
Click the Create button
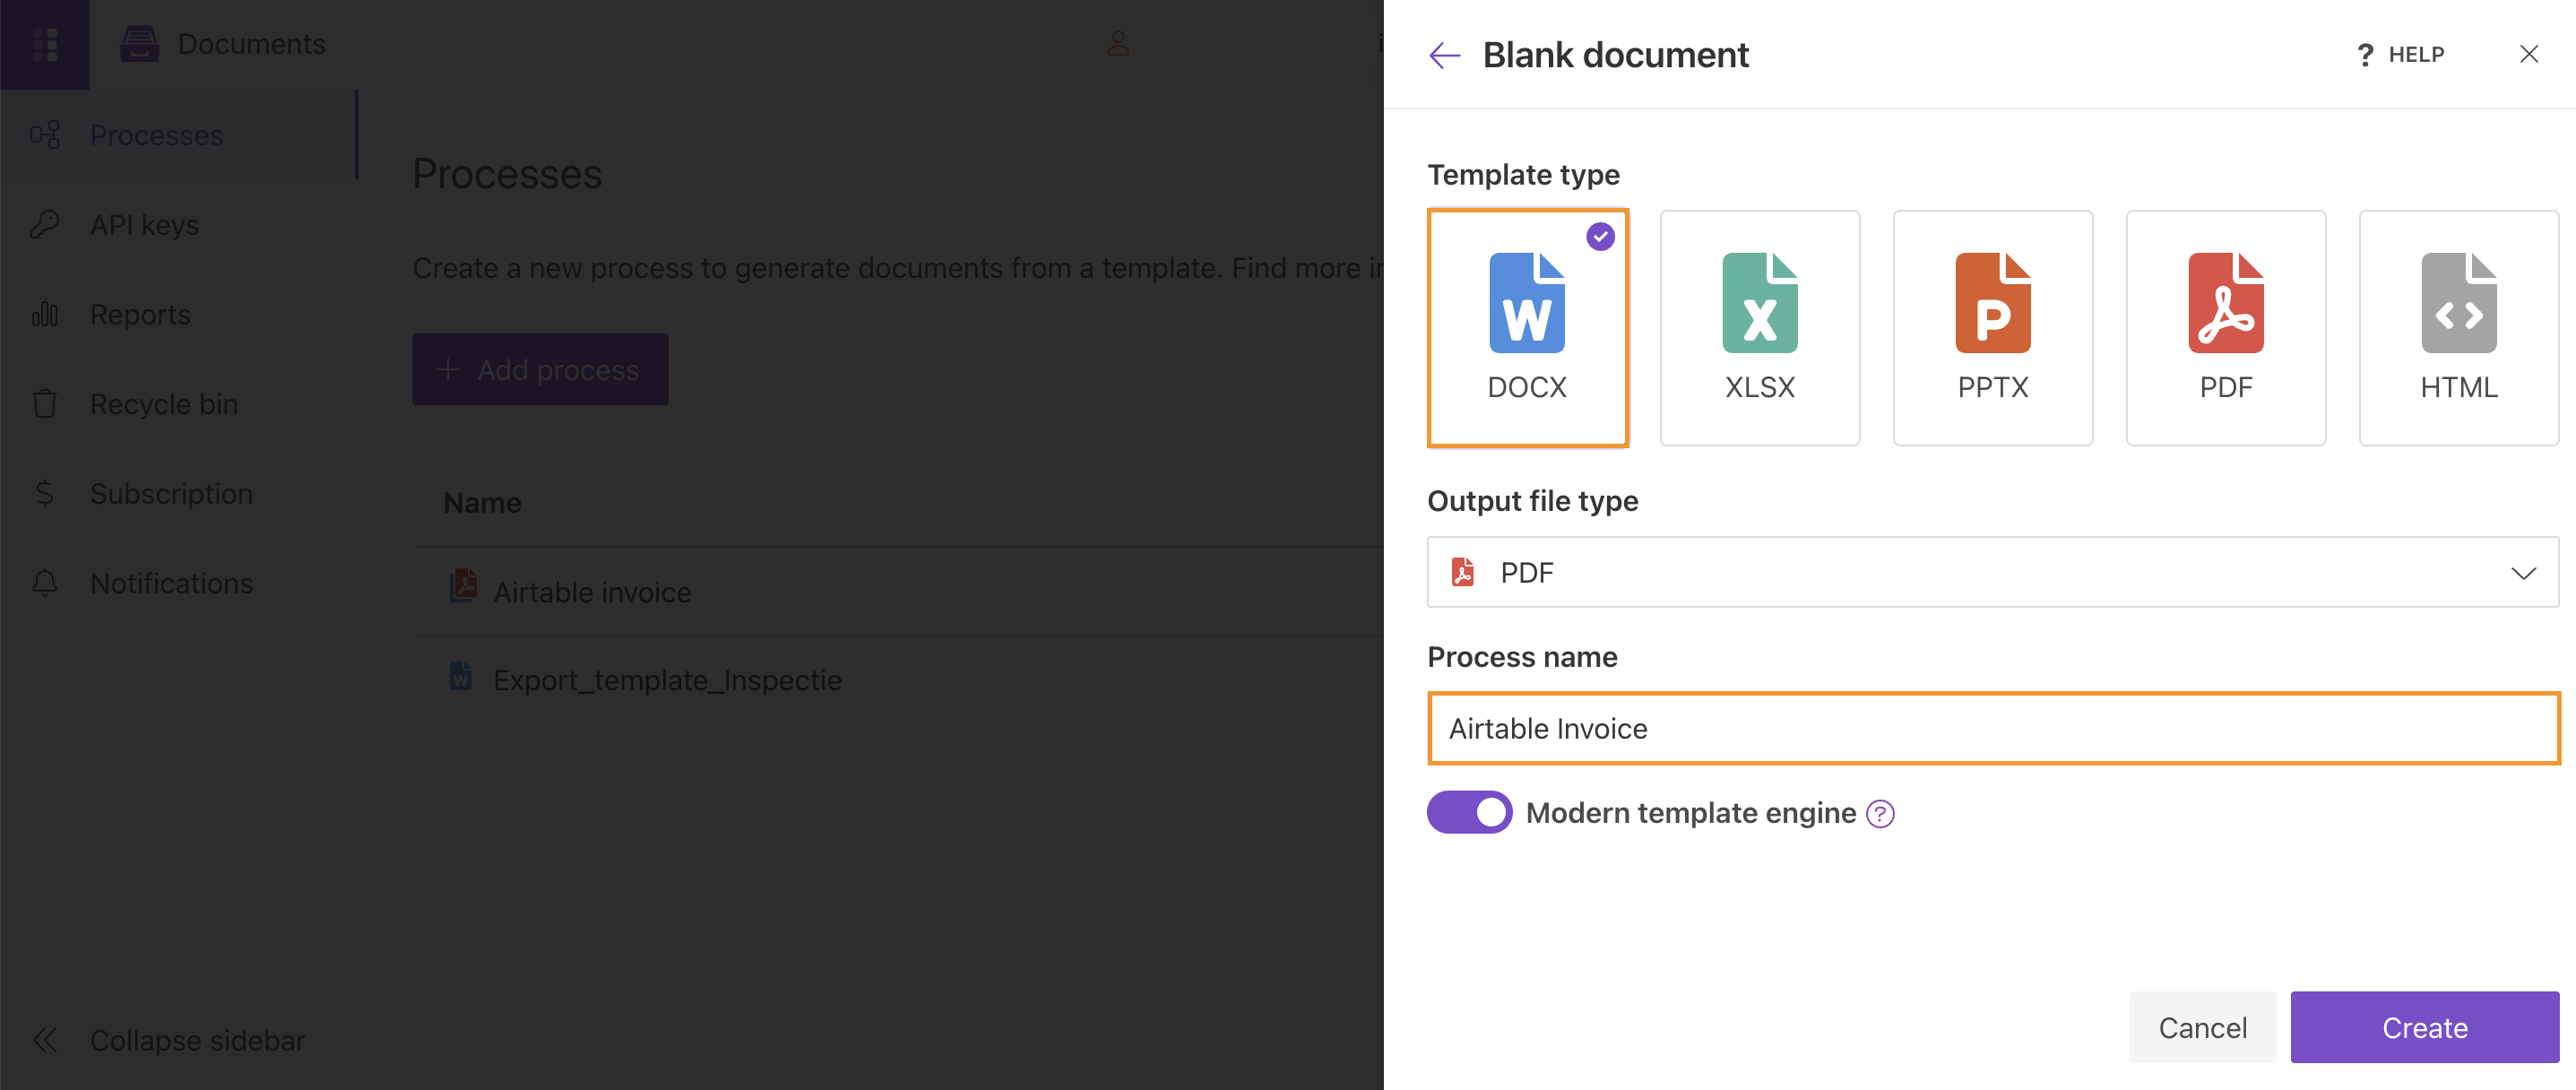pos(2424,1027)
